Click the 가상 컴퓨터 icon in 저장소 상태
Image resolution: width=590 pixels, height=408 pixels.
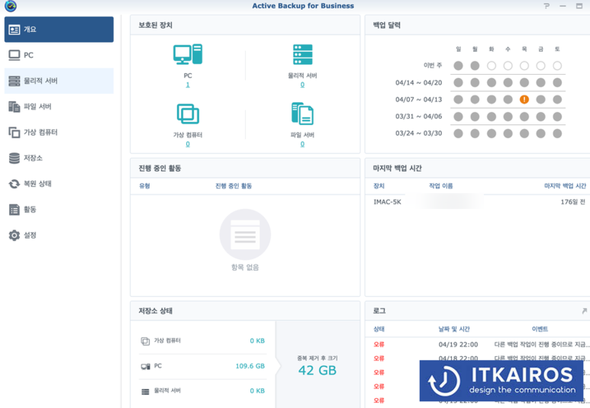[x=145, y=341]
